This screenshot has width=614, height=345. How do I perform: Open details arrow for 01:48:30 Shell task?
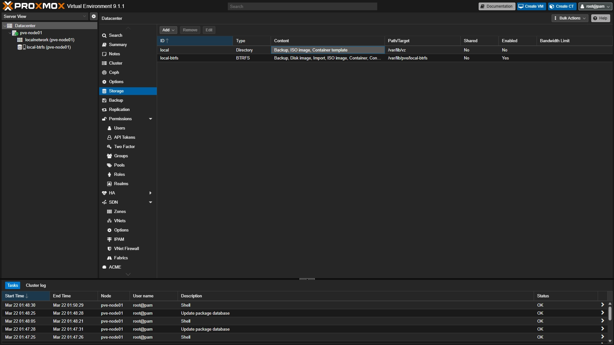[602, 305]
